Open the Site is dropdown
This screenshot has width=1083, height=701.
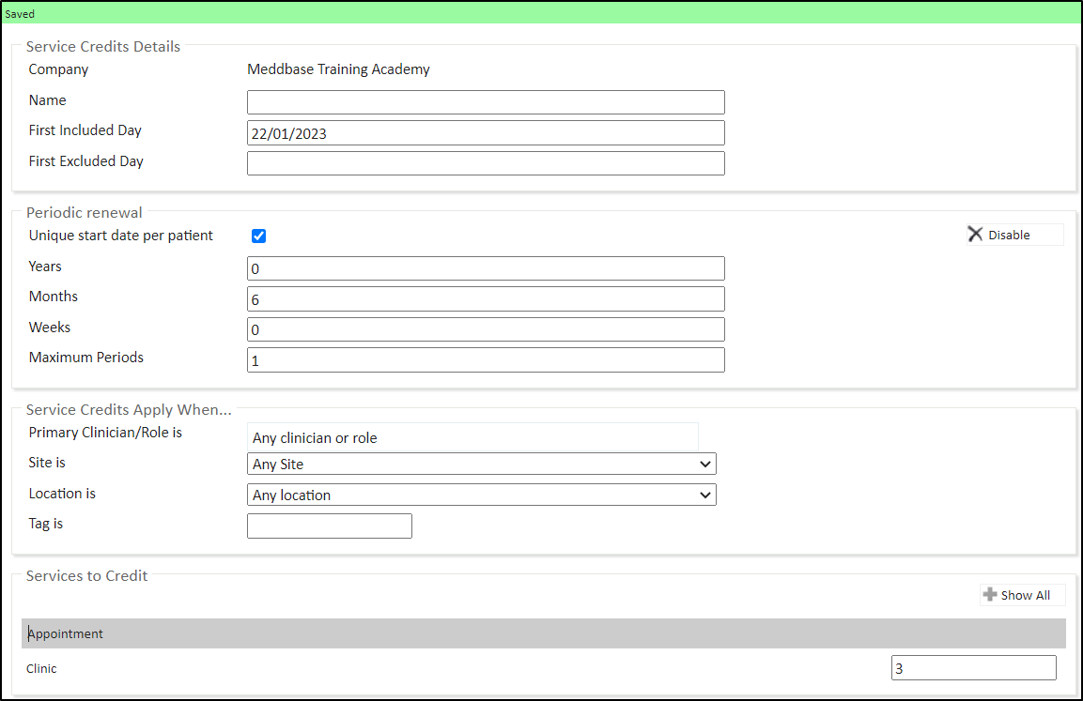pyautogui.click(x=481, y=464)
